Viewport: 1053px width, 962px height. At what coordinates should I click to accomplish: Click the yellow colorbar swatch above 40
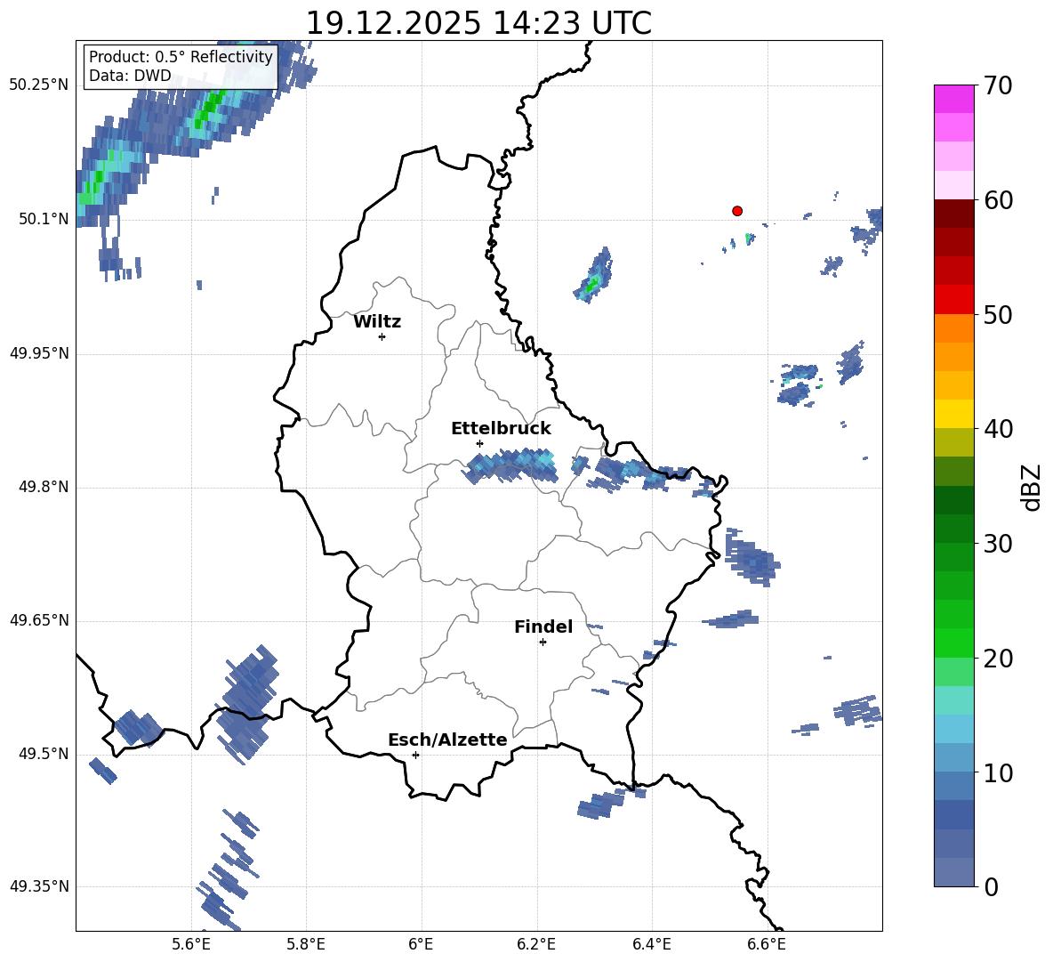click(x=954, y=415)
